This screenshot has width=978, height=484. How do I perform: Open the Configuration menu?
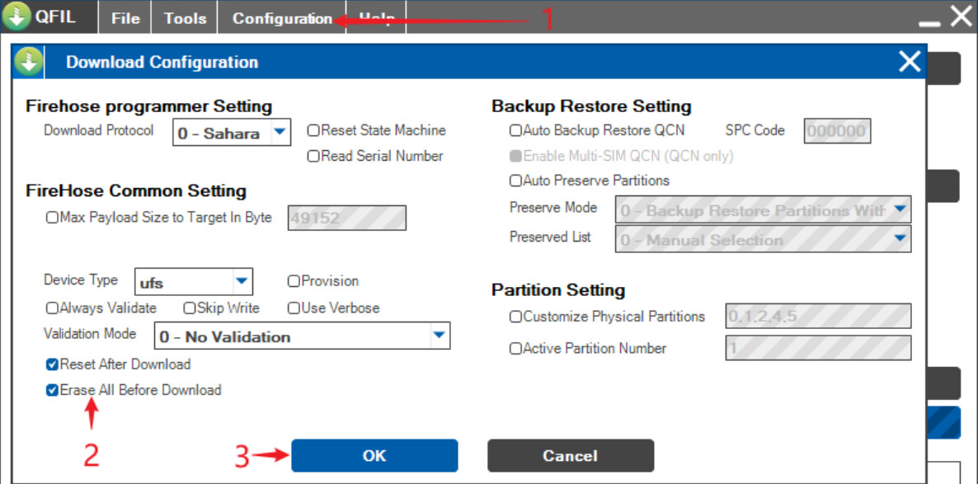click(282, 18)
